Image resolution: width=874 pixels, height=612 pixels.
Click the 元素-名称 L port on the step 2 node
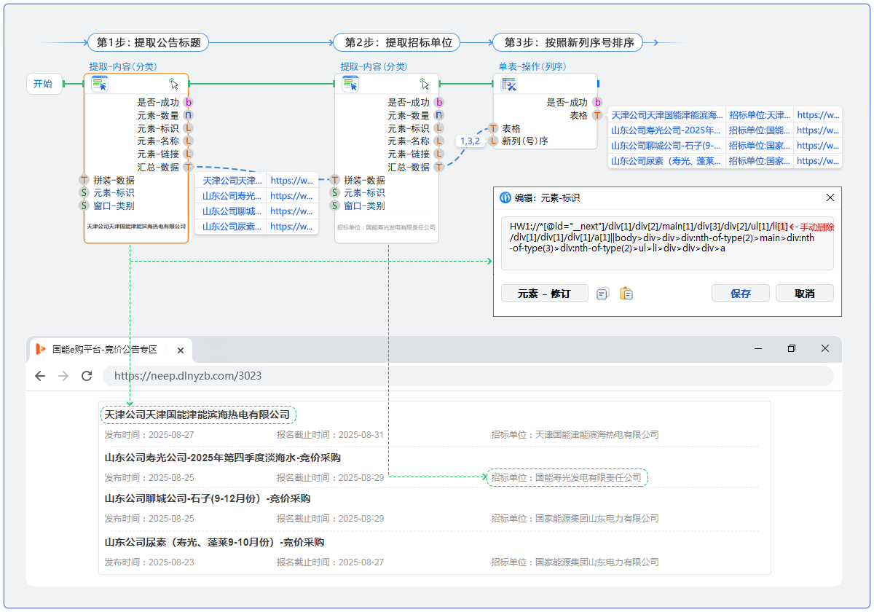pos(438,141)
